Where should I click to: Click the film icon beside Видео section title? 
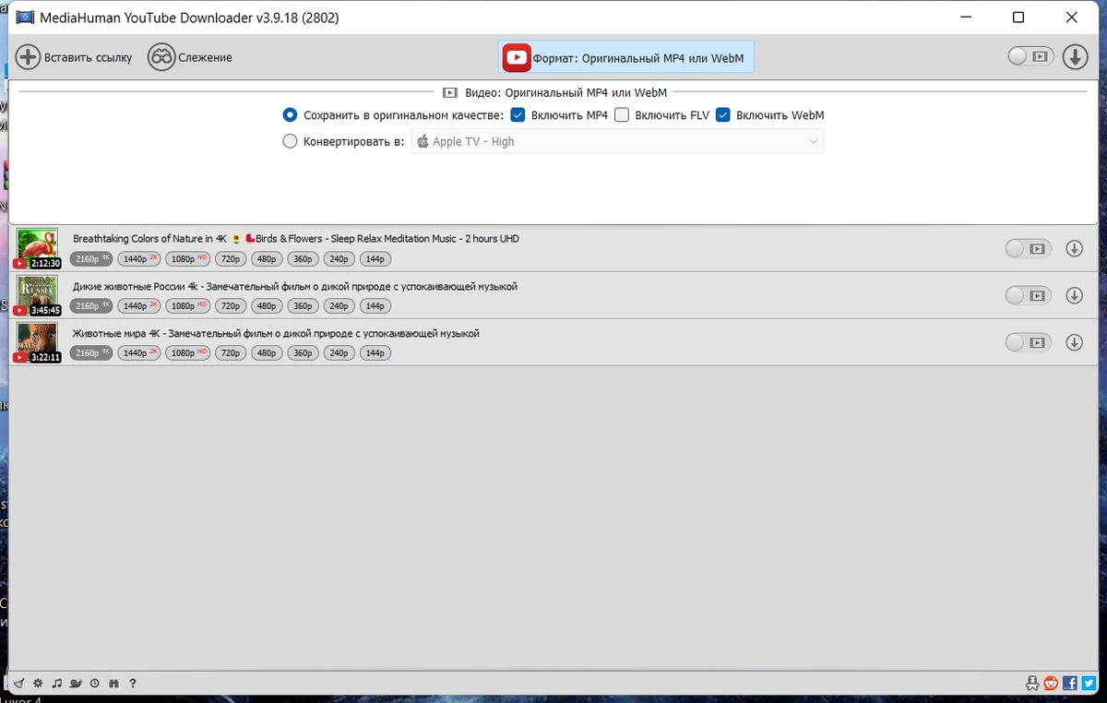pyautogui.click(x=450, y=93)
